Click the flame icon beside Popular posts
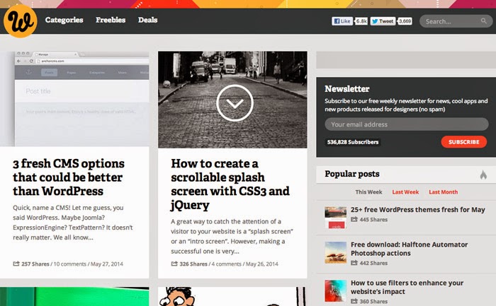This screenshot has width=496, height=306. click(483, 175)
